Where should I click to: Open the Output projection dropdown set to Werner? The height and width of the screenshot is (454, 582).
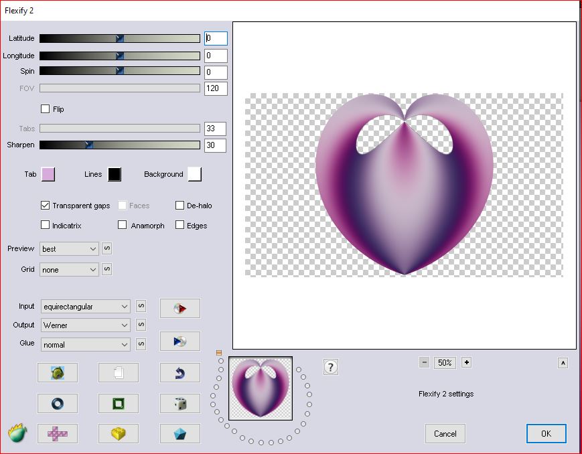click(85, 325)
